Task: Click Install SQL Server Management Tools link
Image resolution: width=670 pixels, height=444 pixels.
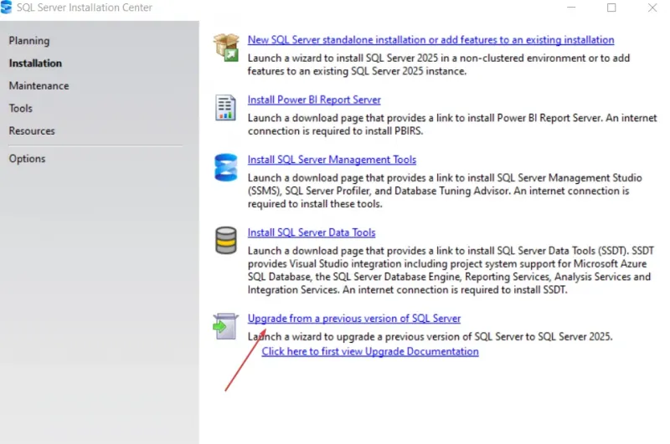Action: point(332,160)
